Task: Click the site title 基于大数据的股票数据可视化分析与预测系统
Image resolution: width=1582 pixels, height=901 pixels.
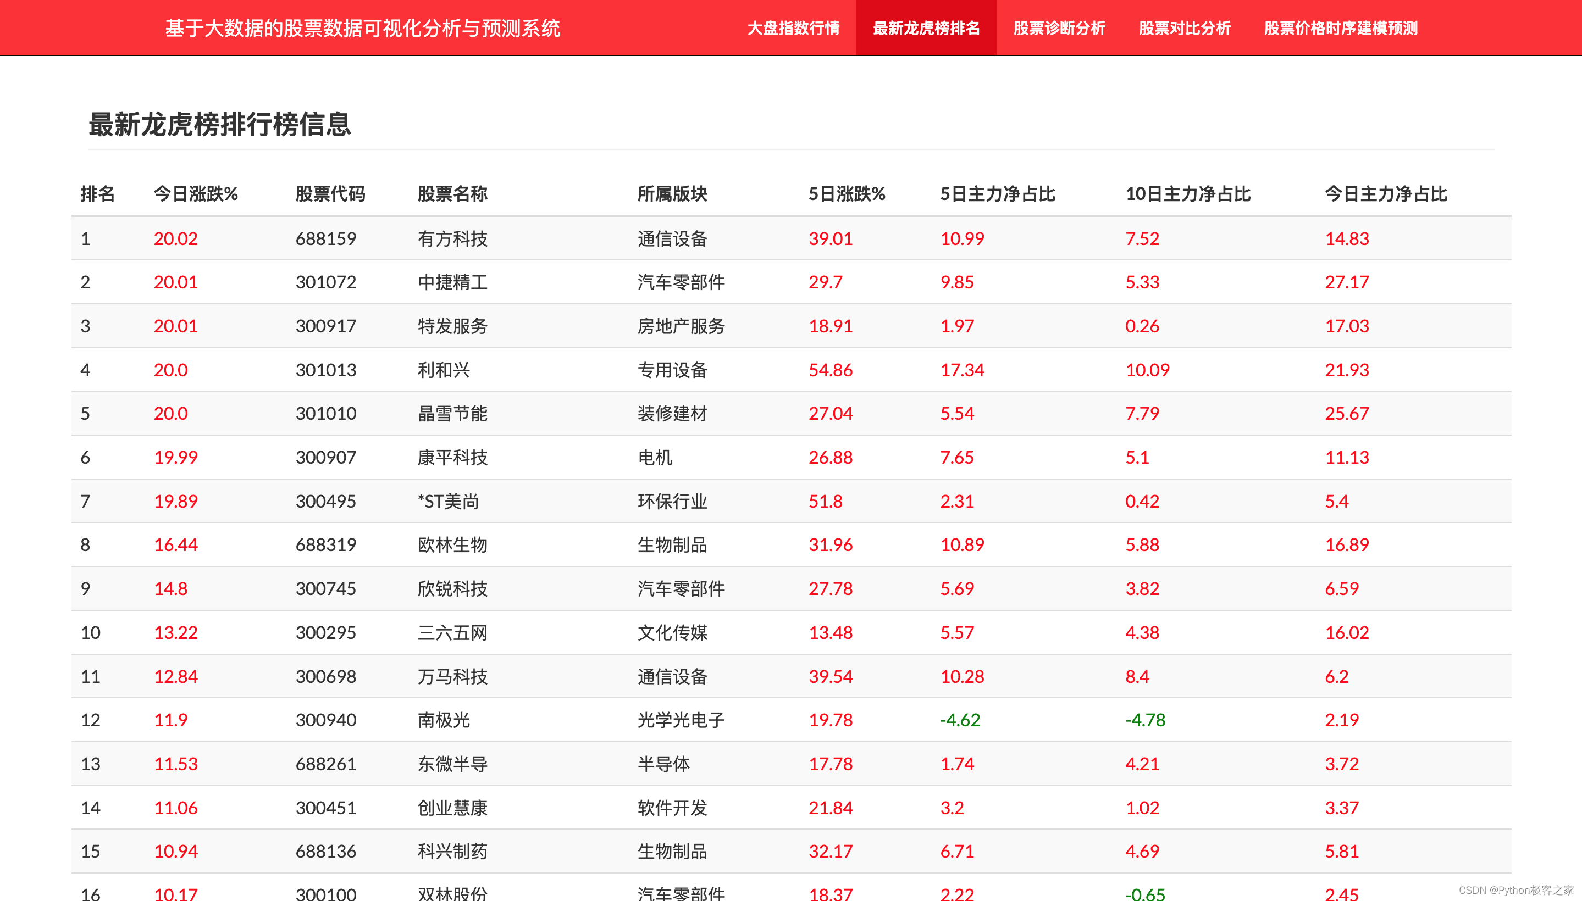Action: click(x=363, y=29)
